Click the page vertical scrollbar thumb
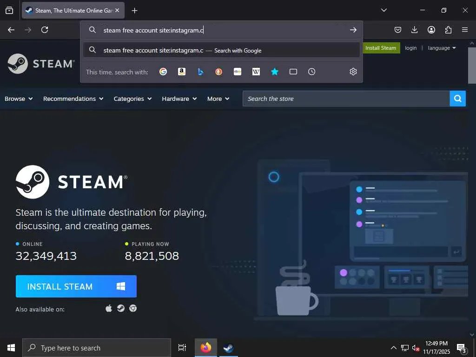Image resolution: width=476 pixels, height=357 pixels. tap(472, 65)
